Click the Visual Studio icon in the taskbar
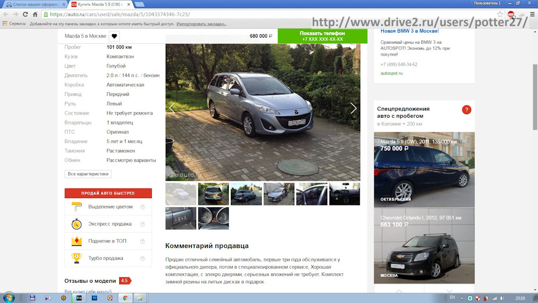Image resolution: width=538 pixels, height=303 pixels. click(x=48, y=298)
